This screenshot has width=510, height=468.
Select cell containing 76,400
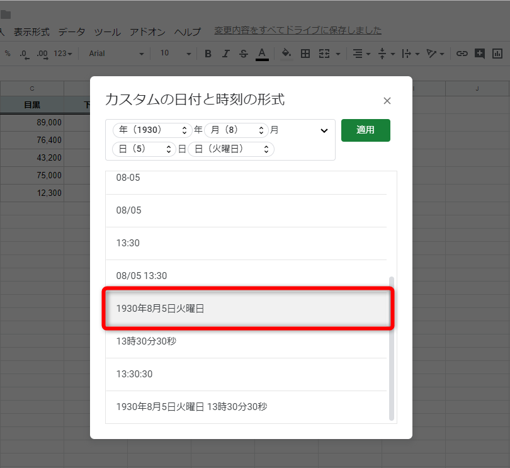[x=32, y=140]
